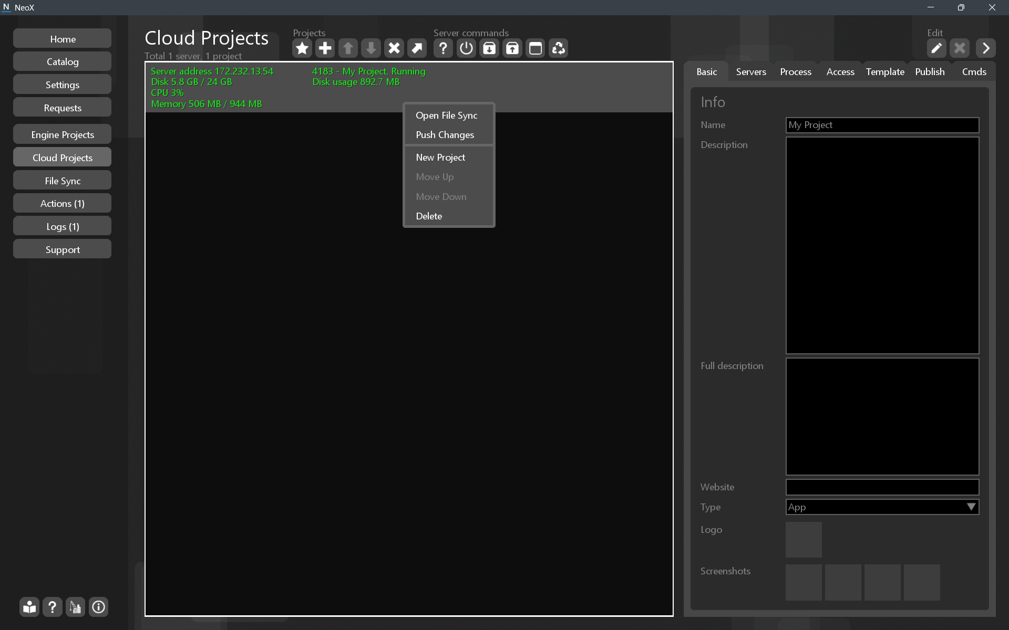
Task: Click the question mark server command icon
Action: 443,48
